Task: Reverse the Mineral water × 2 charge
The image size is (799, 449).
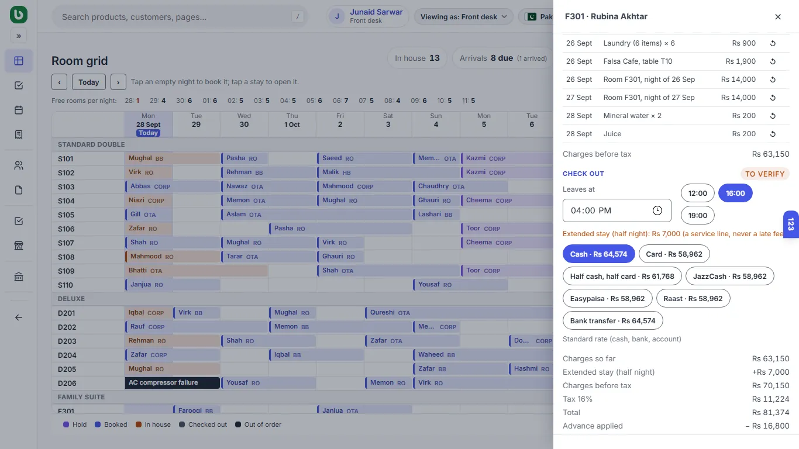Action: [773, 116]
